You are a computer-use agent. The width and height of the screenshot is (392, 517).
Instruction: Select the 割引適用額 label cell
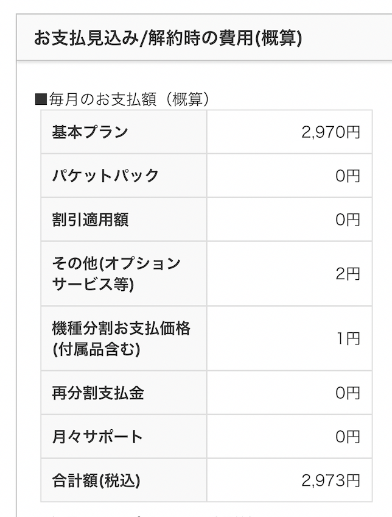click(90, 219)
